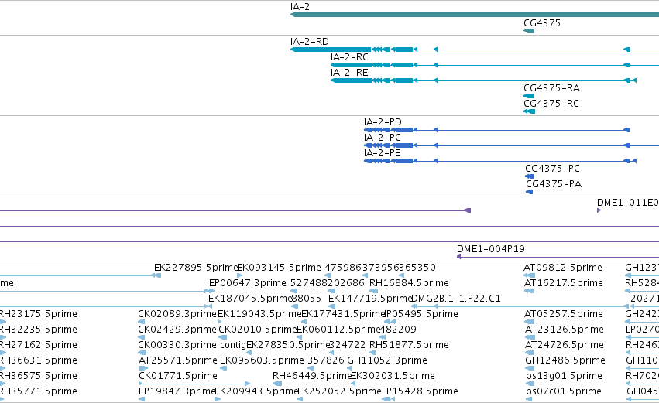Select the CK02089.3prime EST label

[x=177, y=314]
